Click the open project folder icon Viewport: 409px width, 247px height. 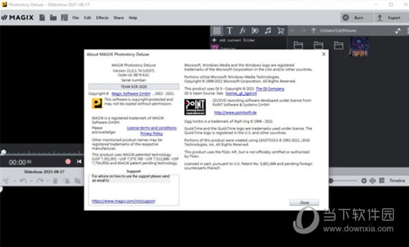53,18
